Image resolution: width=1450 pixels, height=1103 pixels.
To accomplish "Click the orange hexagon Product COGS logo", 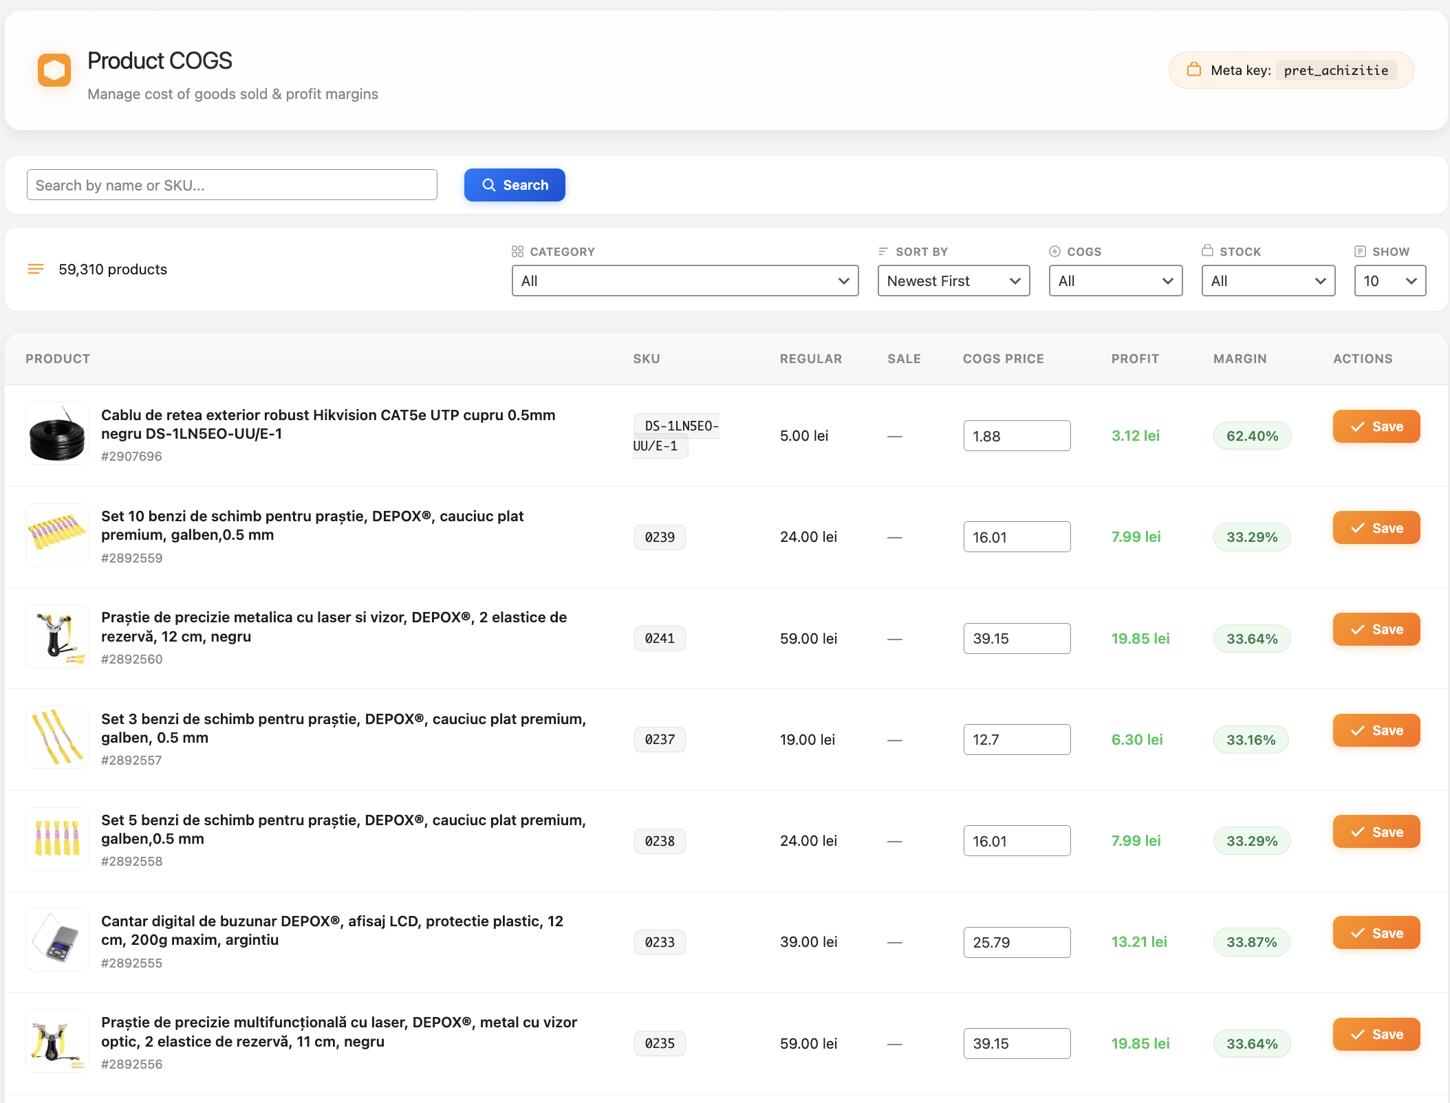I will coord(54,69).
